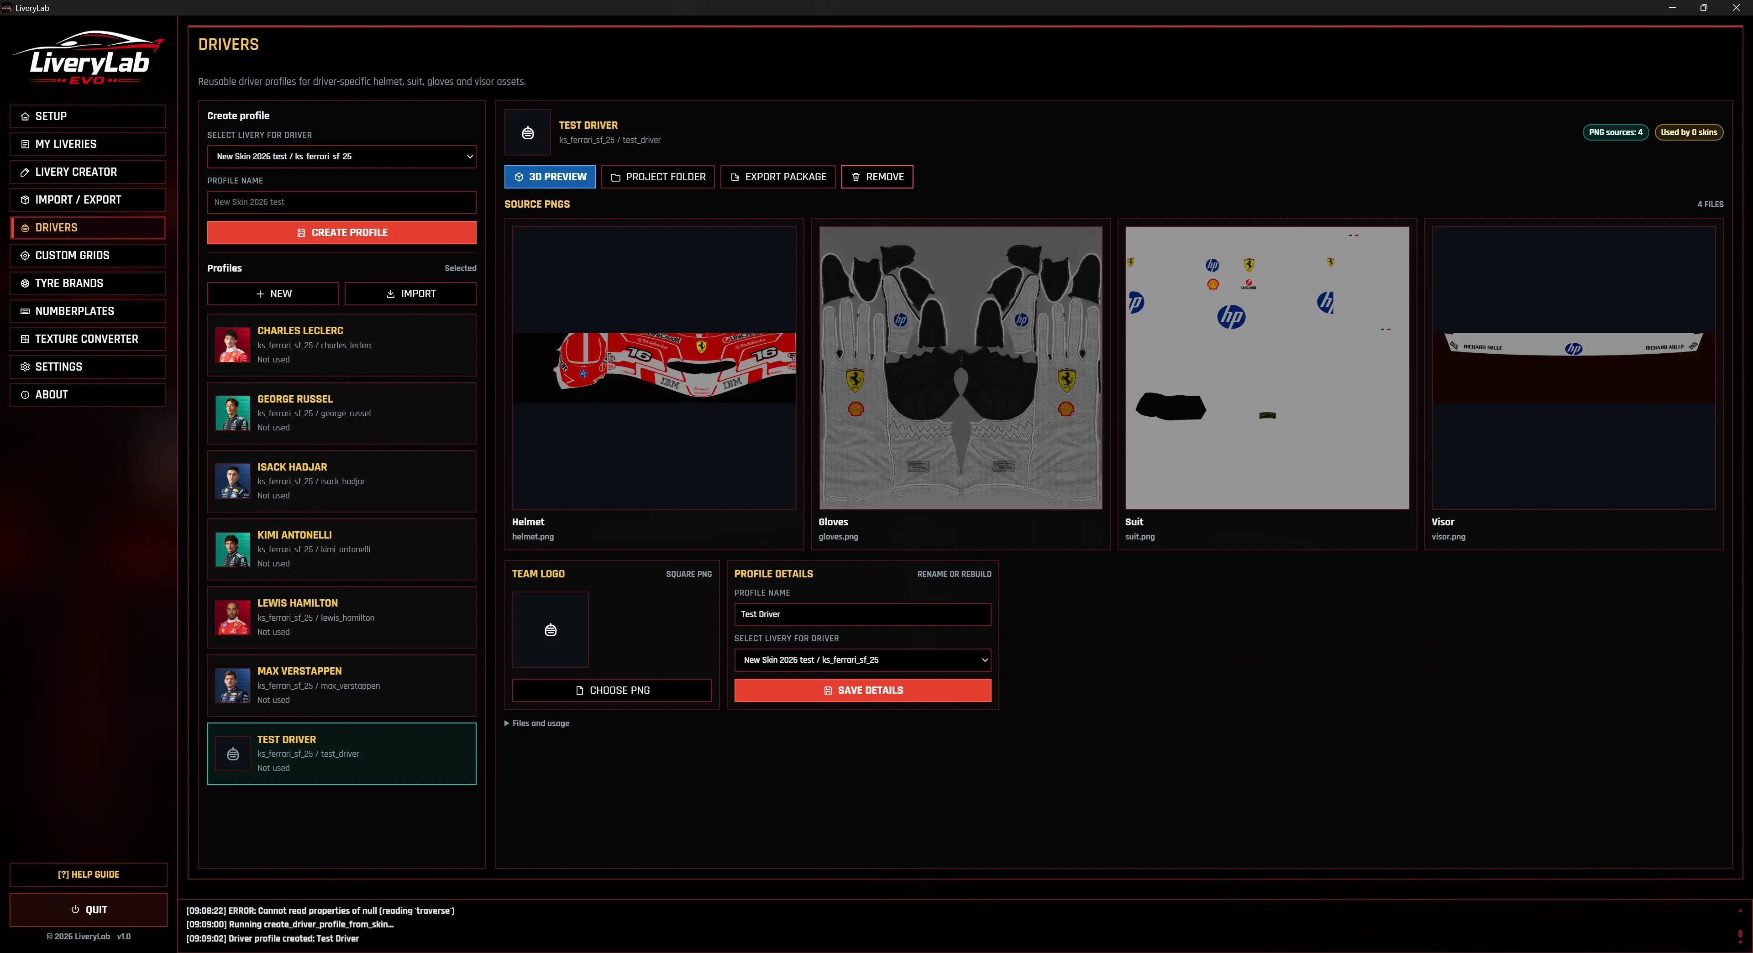Select the Charles Leclerc profile

point(341,345)
